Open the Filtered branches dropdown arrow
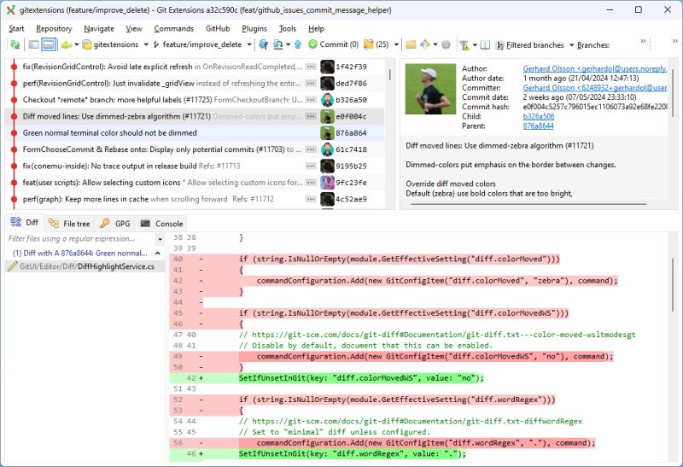 click(x=571, y=45)
